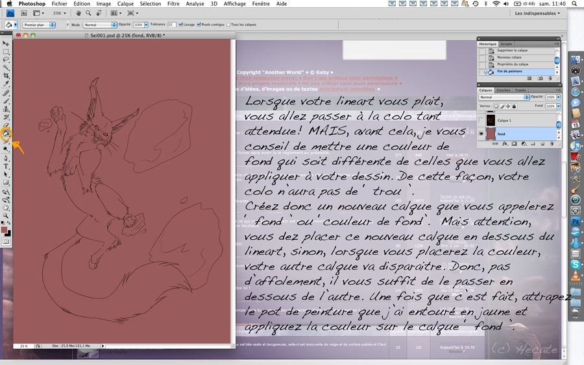
Task: Select the Paint Bucket tool in toolbox
Action: click(x=6, y=134)
